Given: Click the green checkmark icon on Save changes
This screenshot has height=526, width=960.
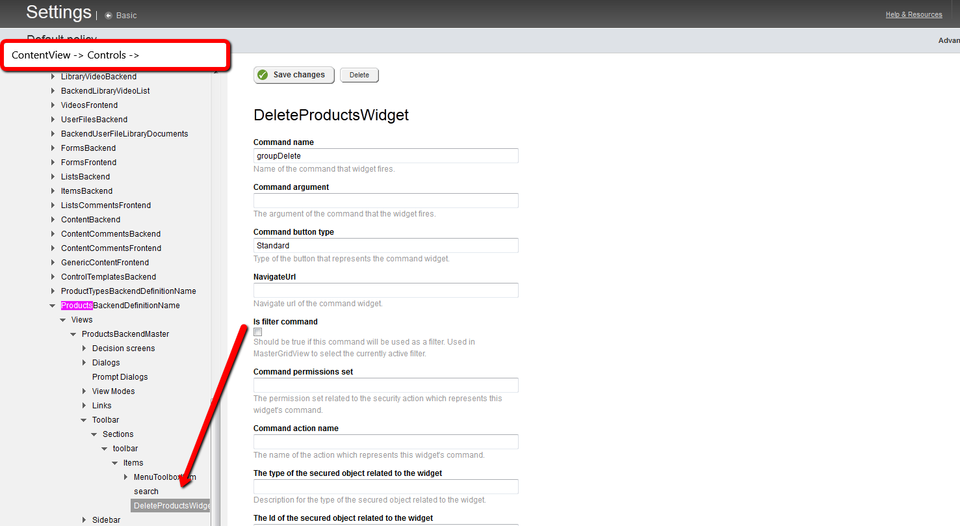Looking at the screenshot, I should point(263,75).
